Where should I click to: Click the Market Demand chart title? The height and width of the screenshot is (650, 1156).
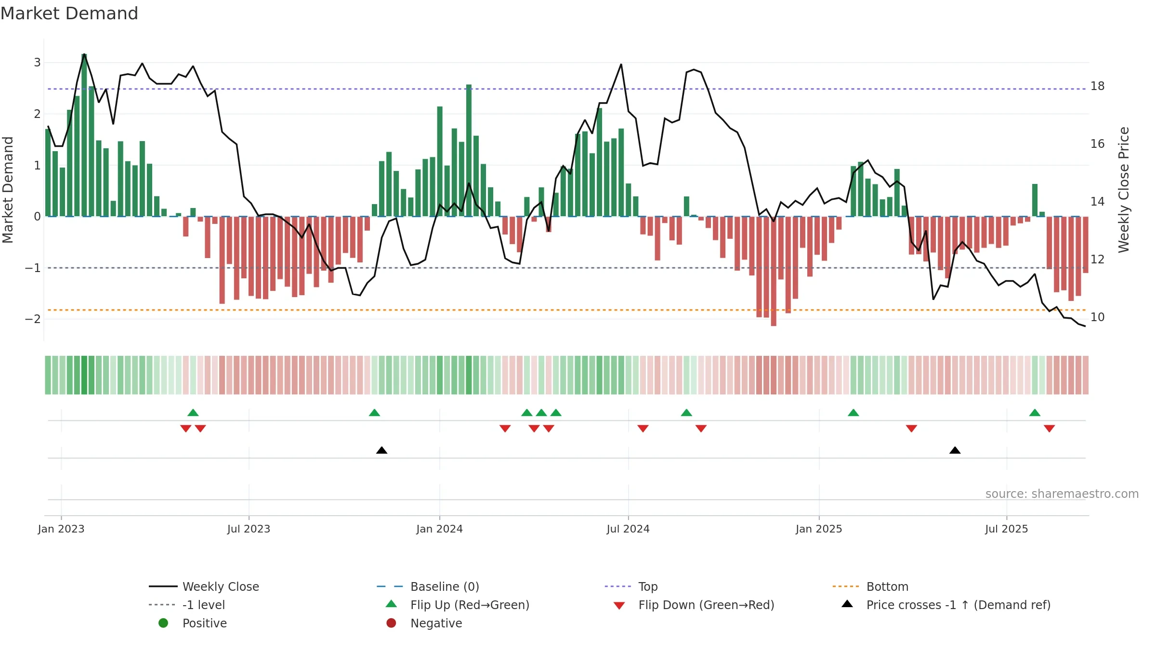pyautogui.click(x=69, y=13)
